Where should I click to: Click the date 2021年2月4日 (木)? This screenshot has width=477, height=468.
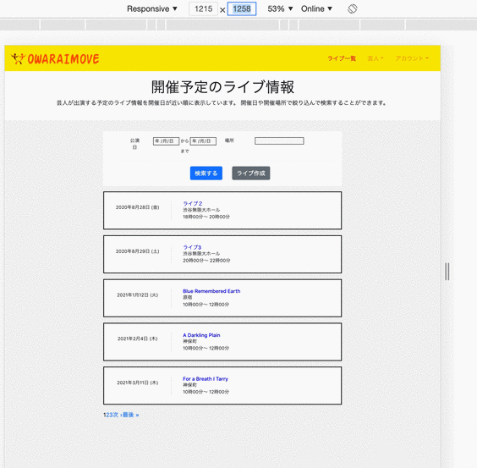[x=138, y=339]
